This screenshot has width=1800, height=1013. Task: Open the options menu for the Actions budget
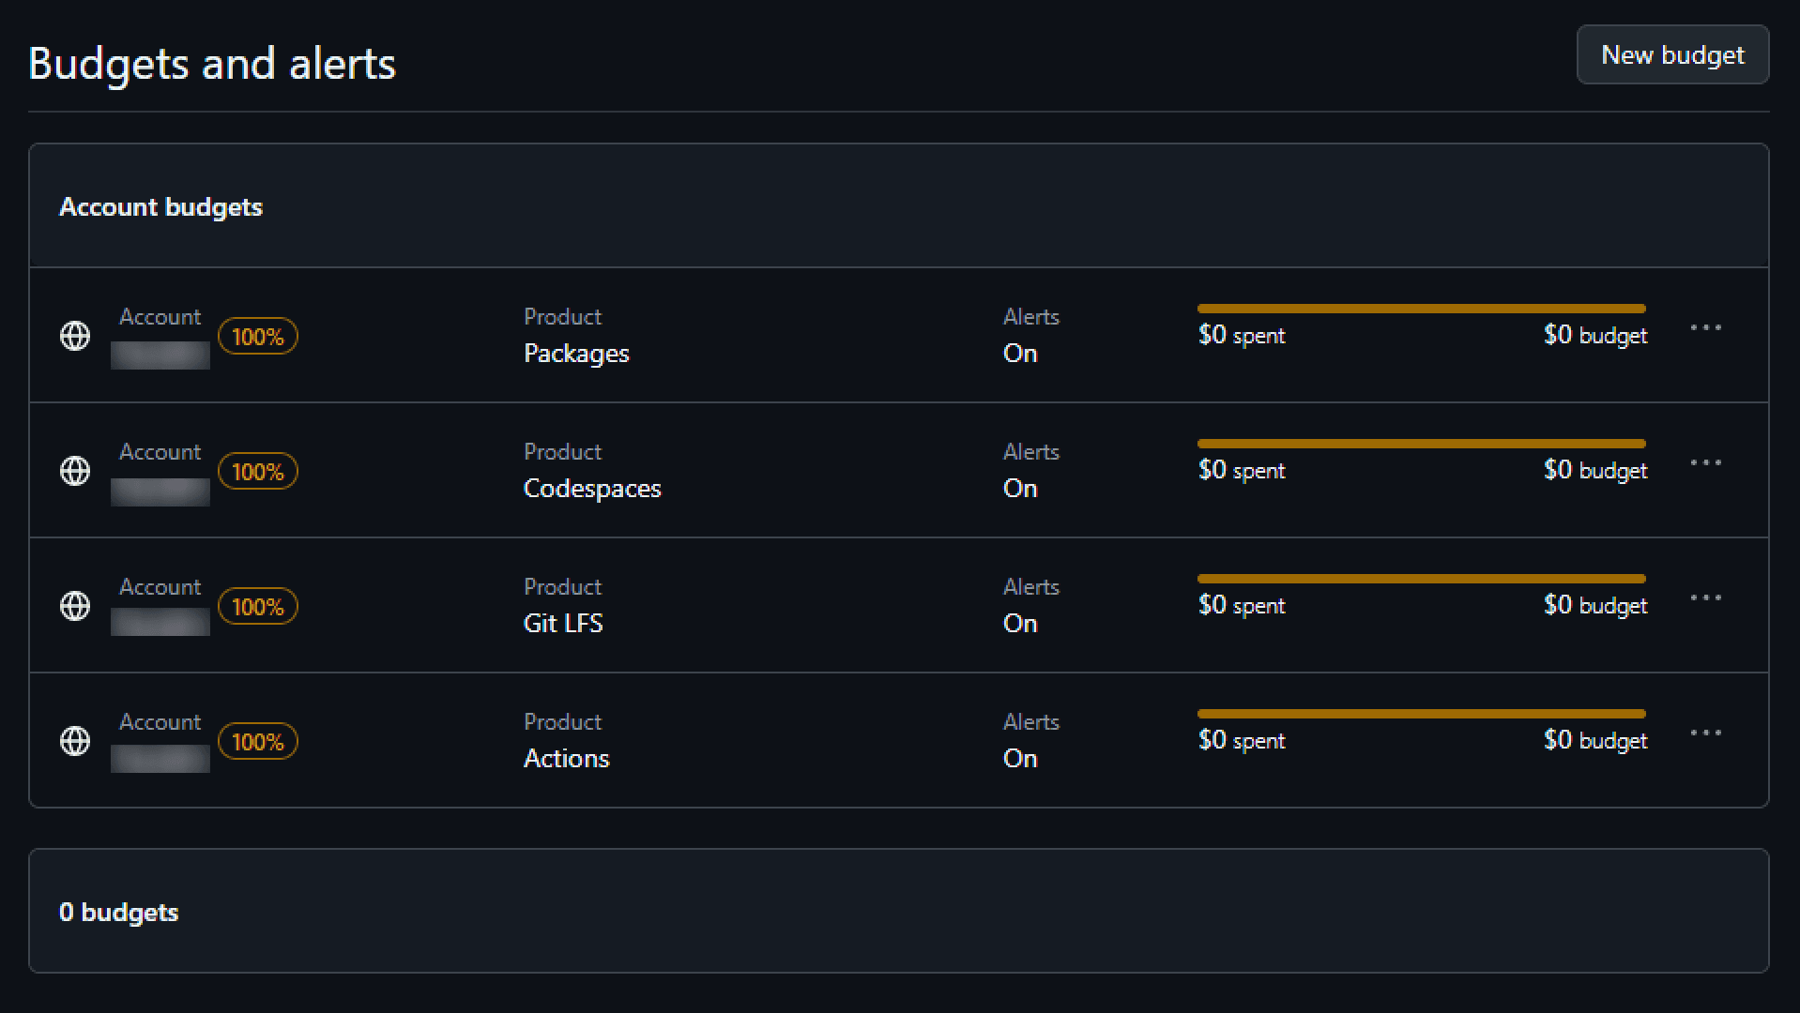click(x=1706, y=732)
